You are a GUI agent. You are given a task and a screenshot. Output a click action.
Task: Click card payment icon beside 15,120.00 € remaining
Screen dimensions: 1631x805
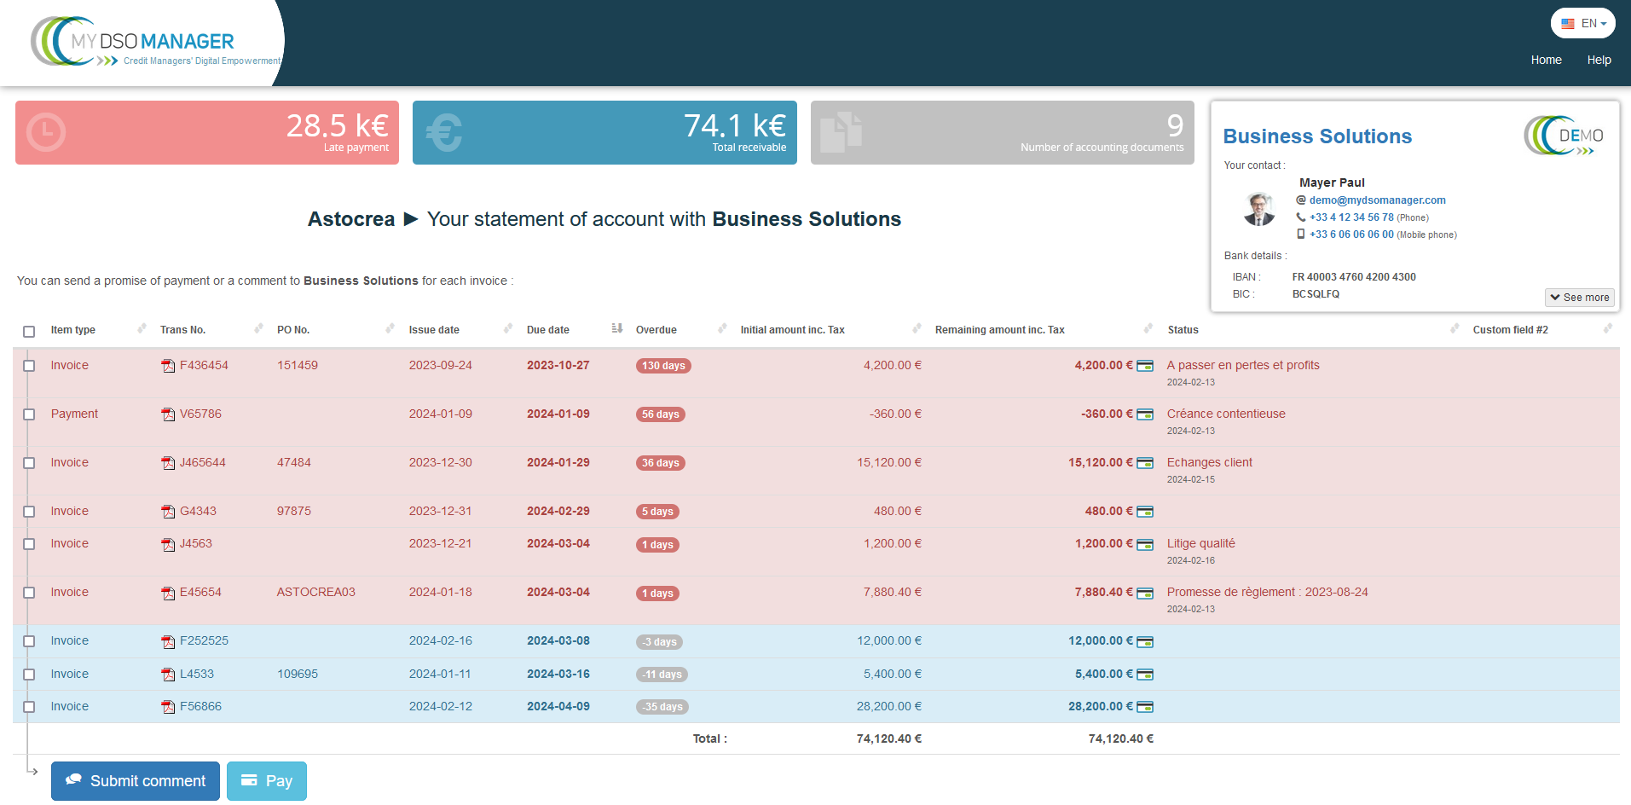tap(1145, 463)
